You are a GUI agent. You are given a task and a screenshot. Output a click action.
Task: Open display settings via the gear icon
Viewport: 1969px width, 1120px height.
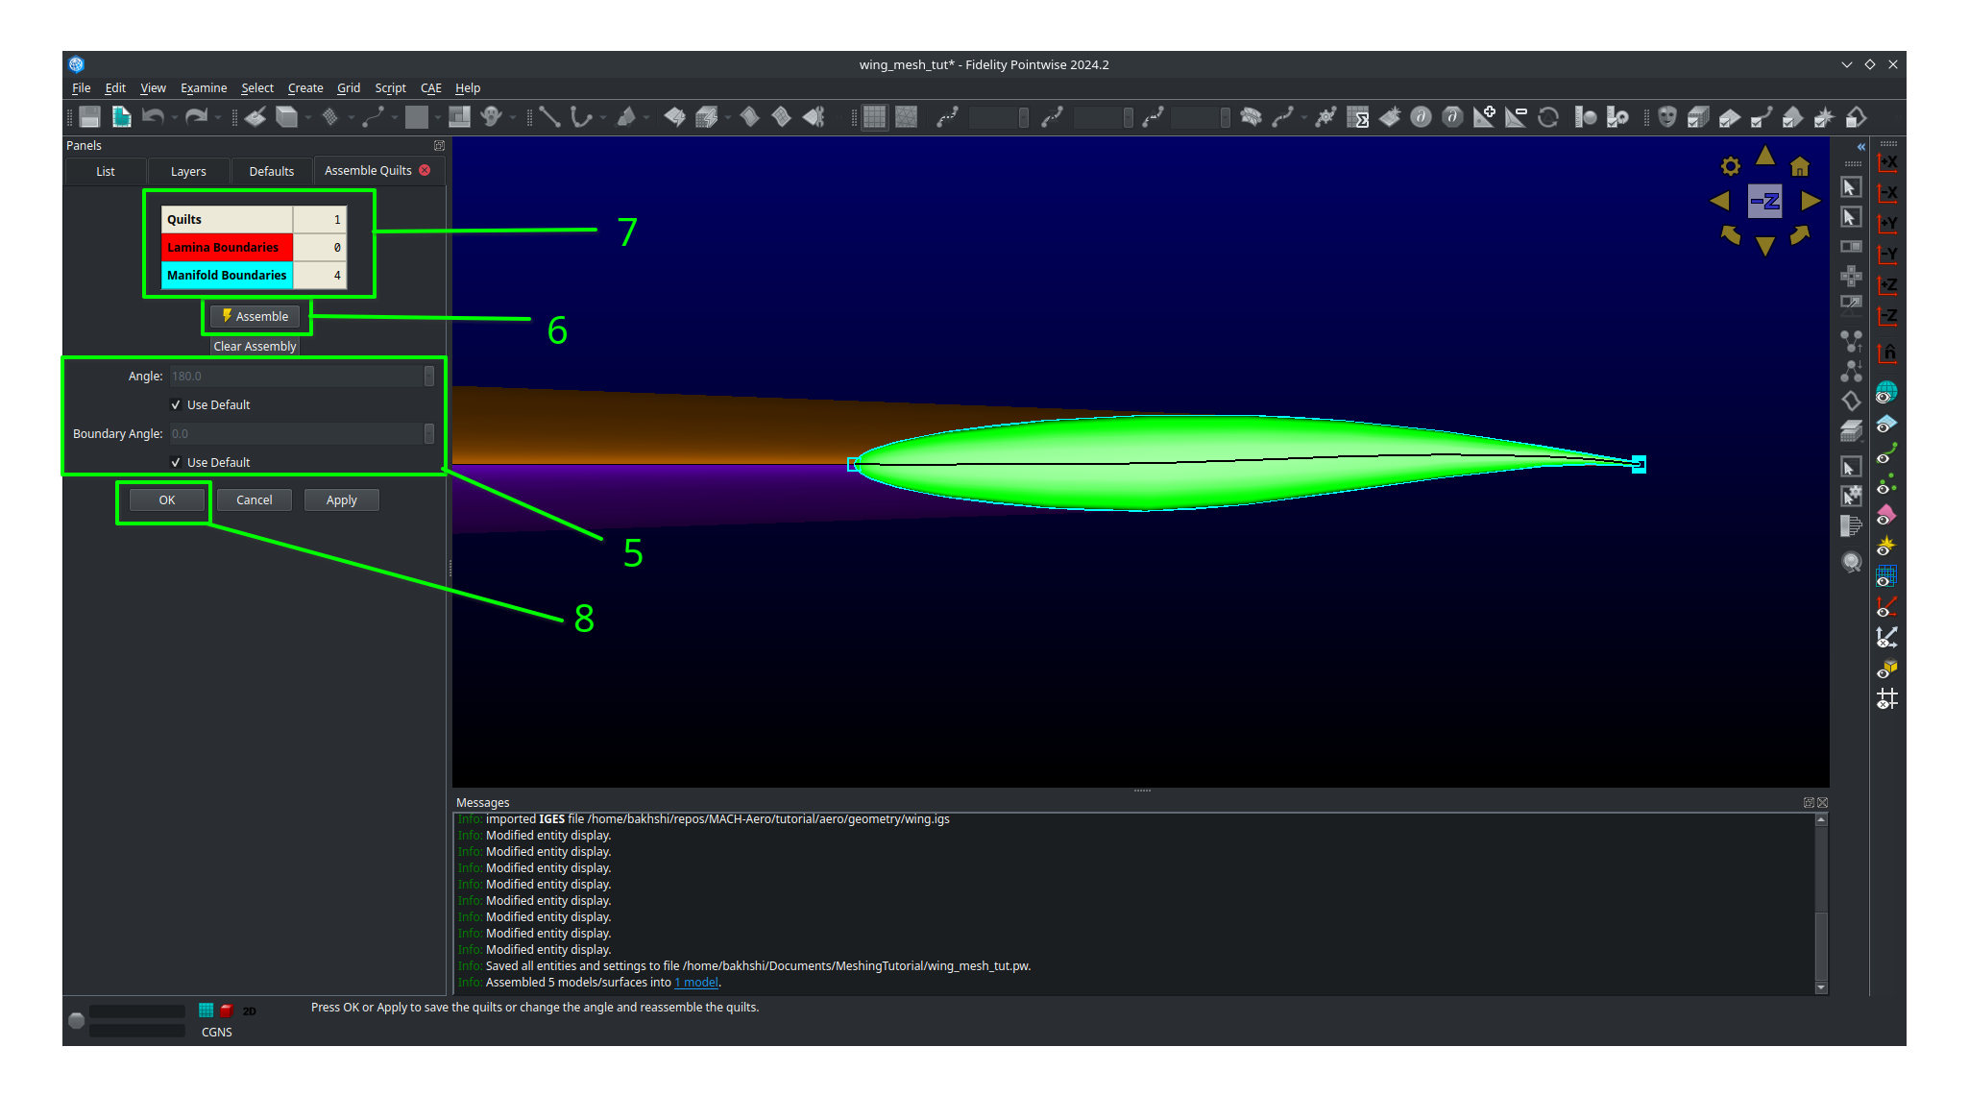(1730, 165)
